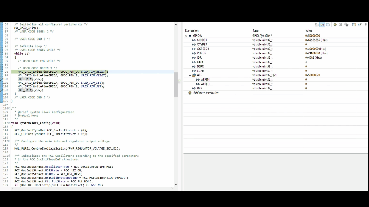Click MX_GPIO_Init() call on line 86
This screenshot has width=369, height=207.
pos(27,28)
